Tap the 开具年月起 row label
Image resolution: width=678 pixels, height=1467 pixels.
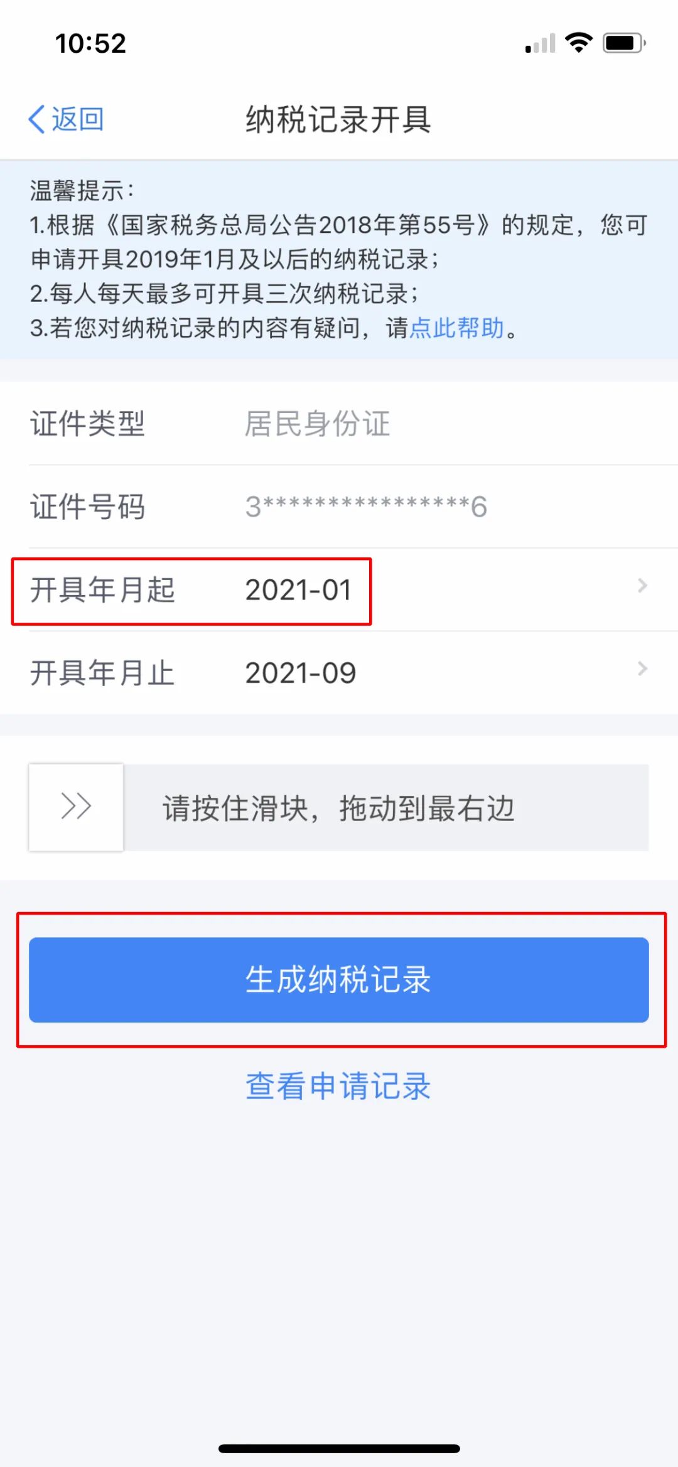(102, 591)
